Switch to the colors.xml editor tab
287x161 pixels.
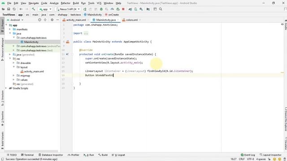click(x=131, y=20)
